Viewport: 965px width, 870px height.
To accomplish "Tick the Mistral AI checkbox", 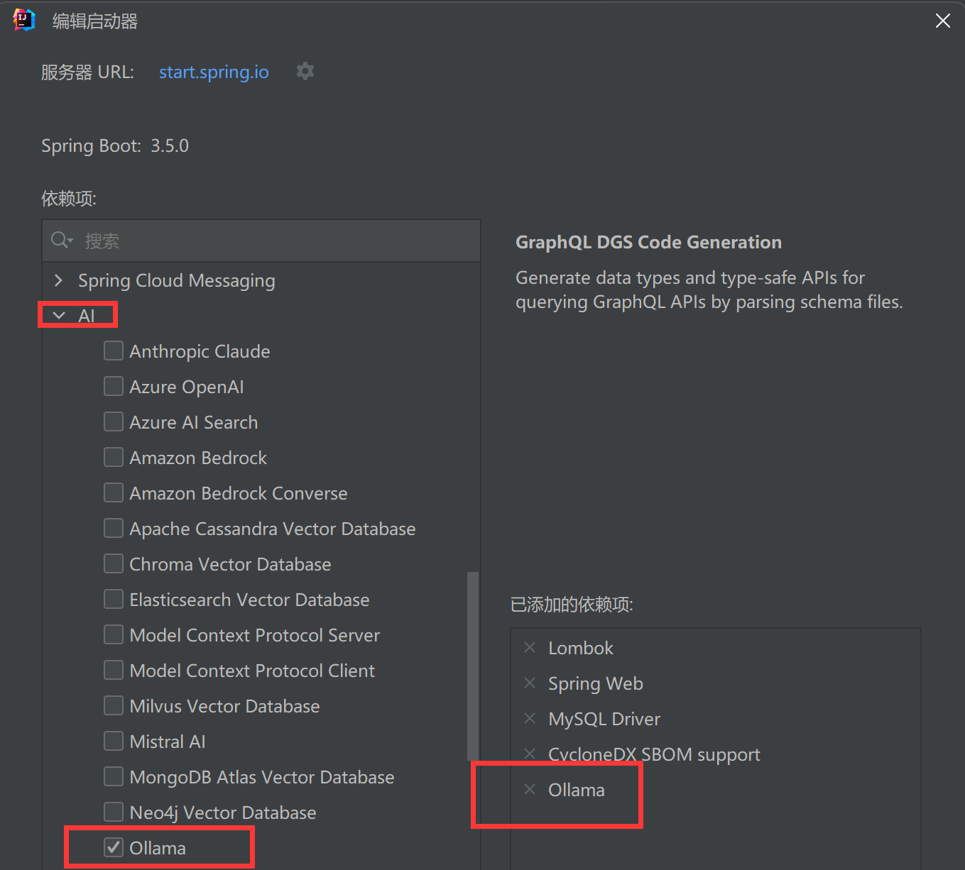I will [x=114, y=741].
